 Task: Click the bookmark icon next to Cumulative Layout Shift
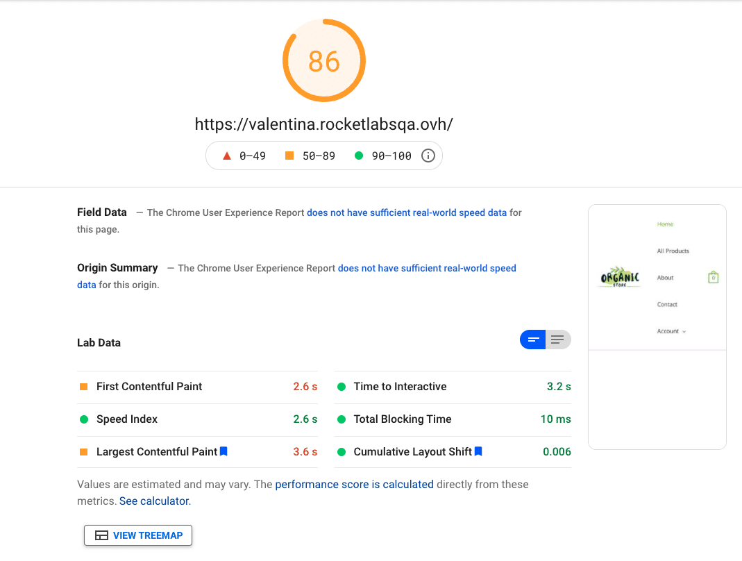click(x=478, y=451)
